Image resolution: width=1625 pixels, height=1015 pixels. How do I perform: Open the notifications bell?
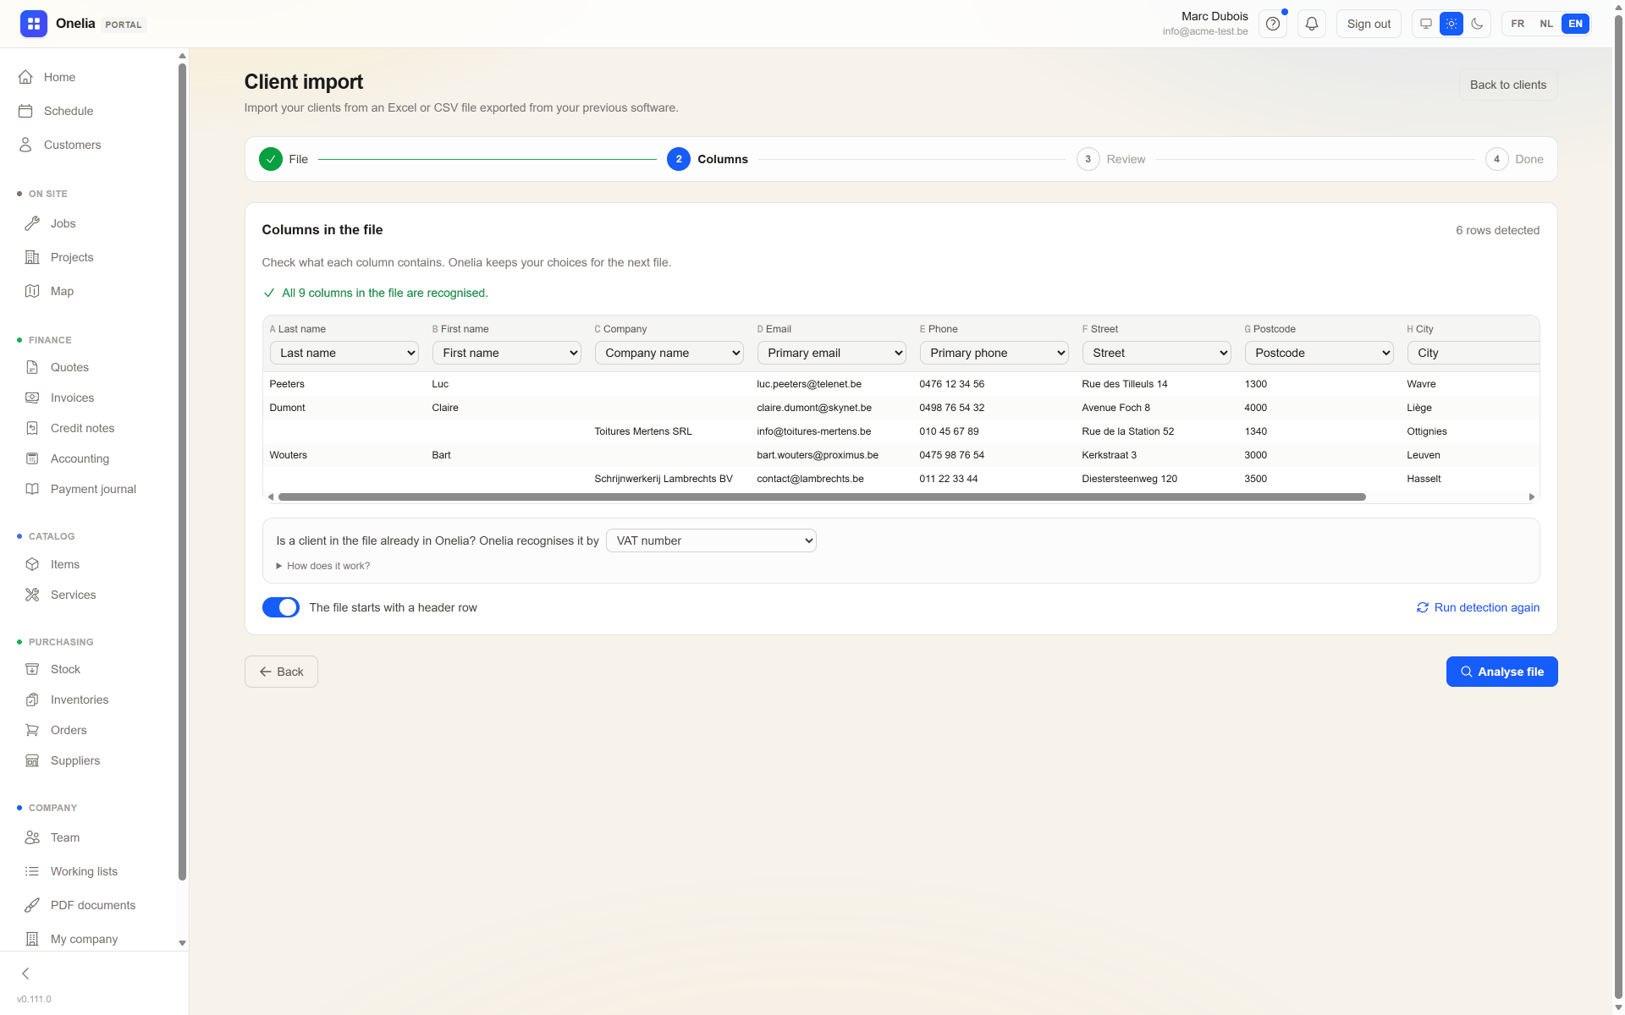[1311, 24]
